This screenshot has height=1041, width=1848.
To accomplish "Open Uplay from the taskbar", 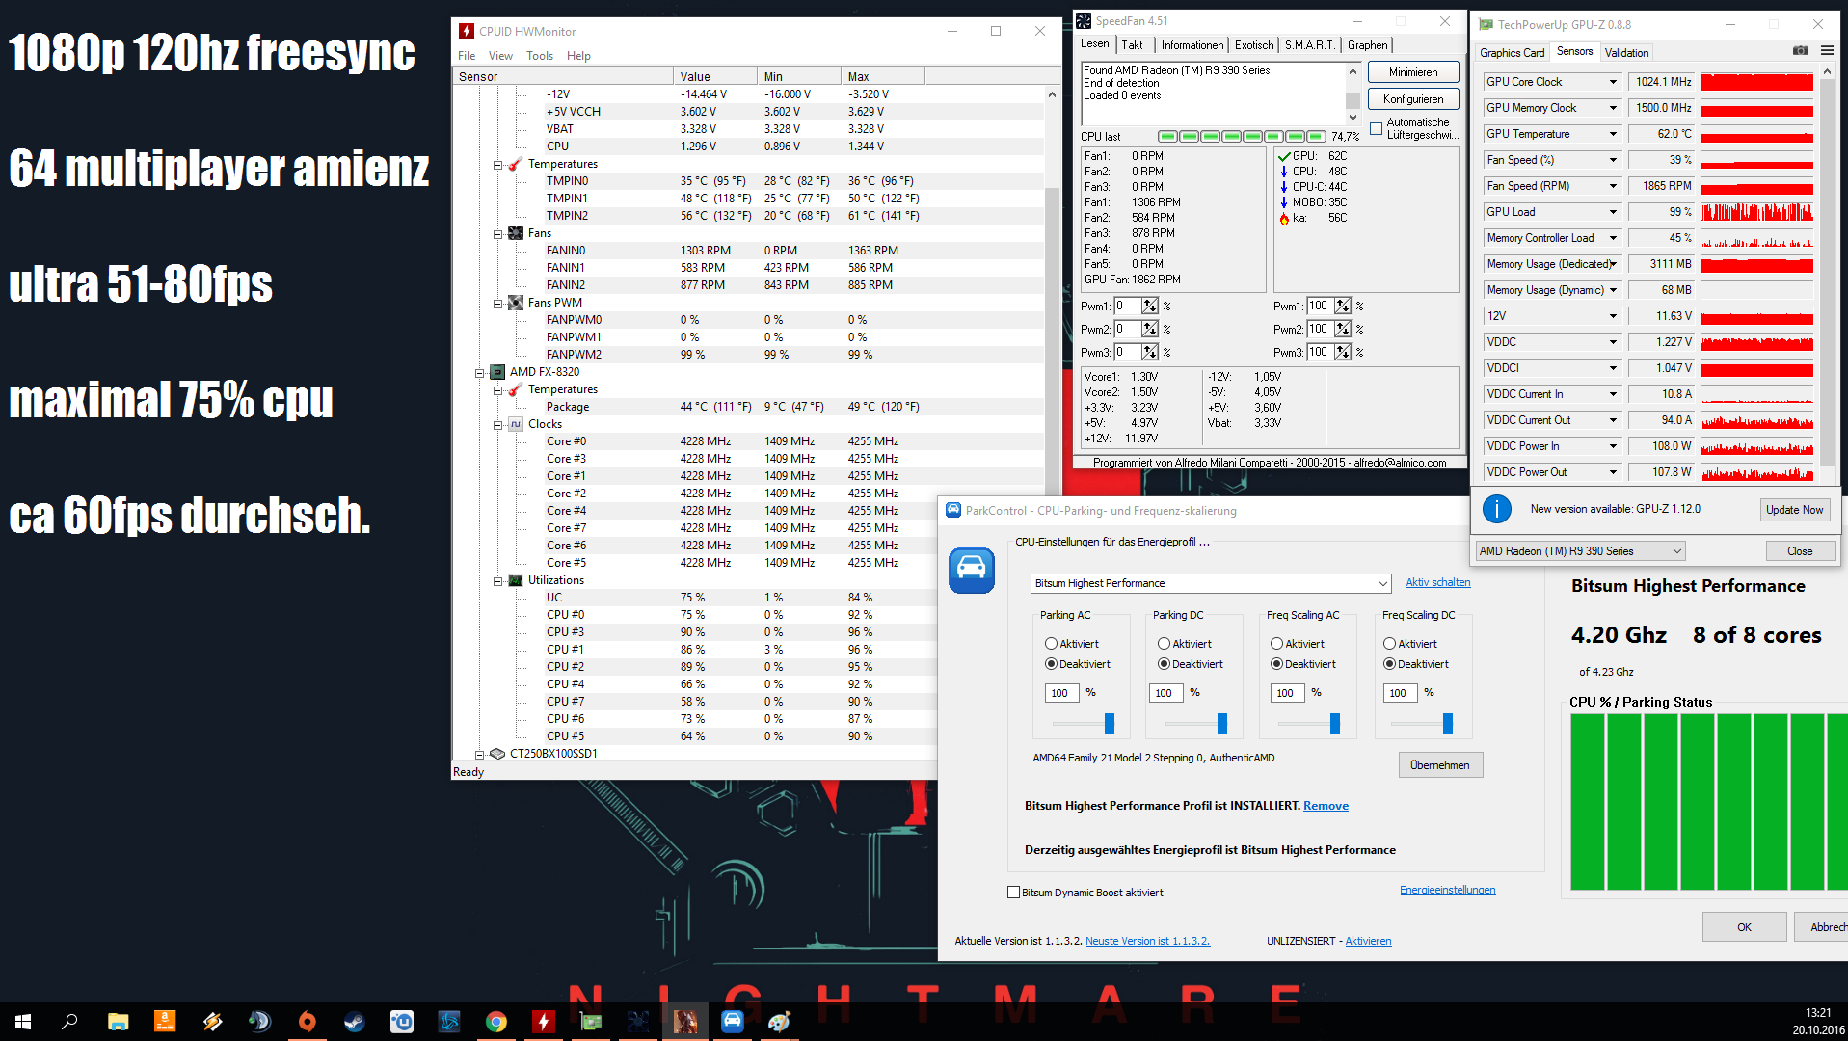I will click(401, 1022).
